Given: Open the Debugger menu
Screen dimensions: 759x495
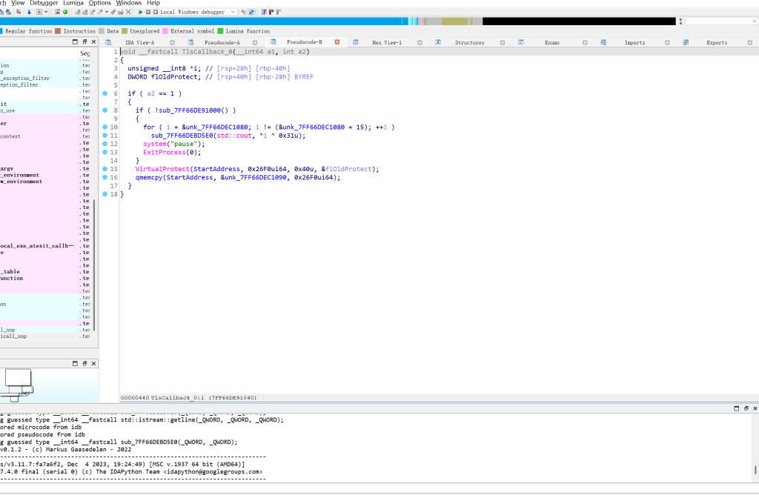Looking at the screenshot, I should pyautogui.click(x=44, y=3).
